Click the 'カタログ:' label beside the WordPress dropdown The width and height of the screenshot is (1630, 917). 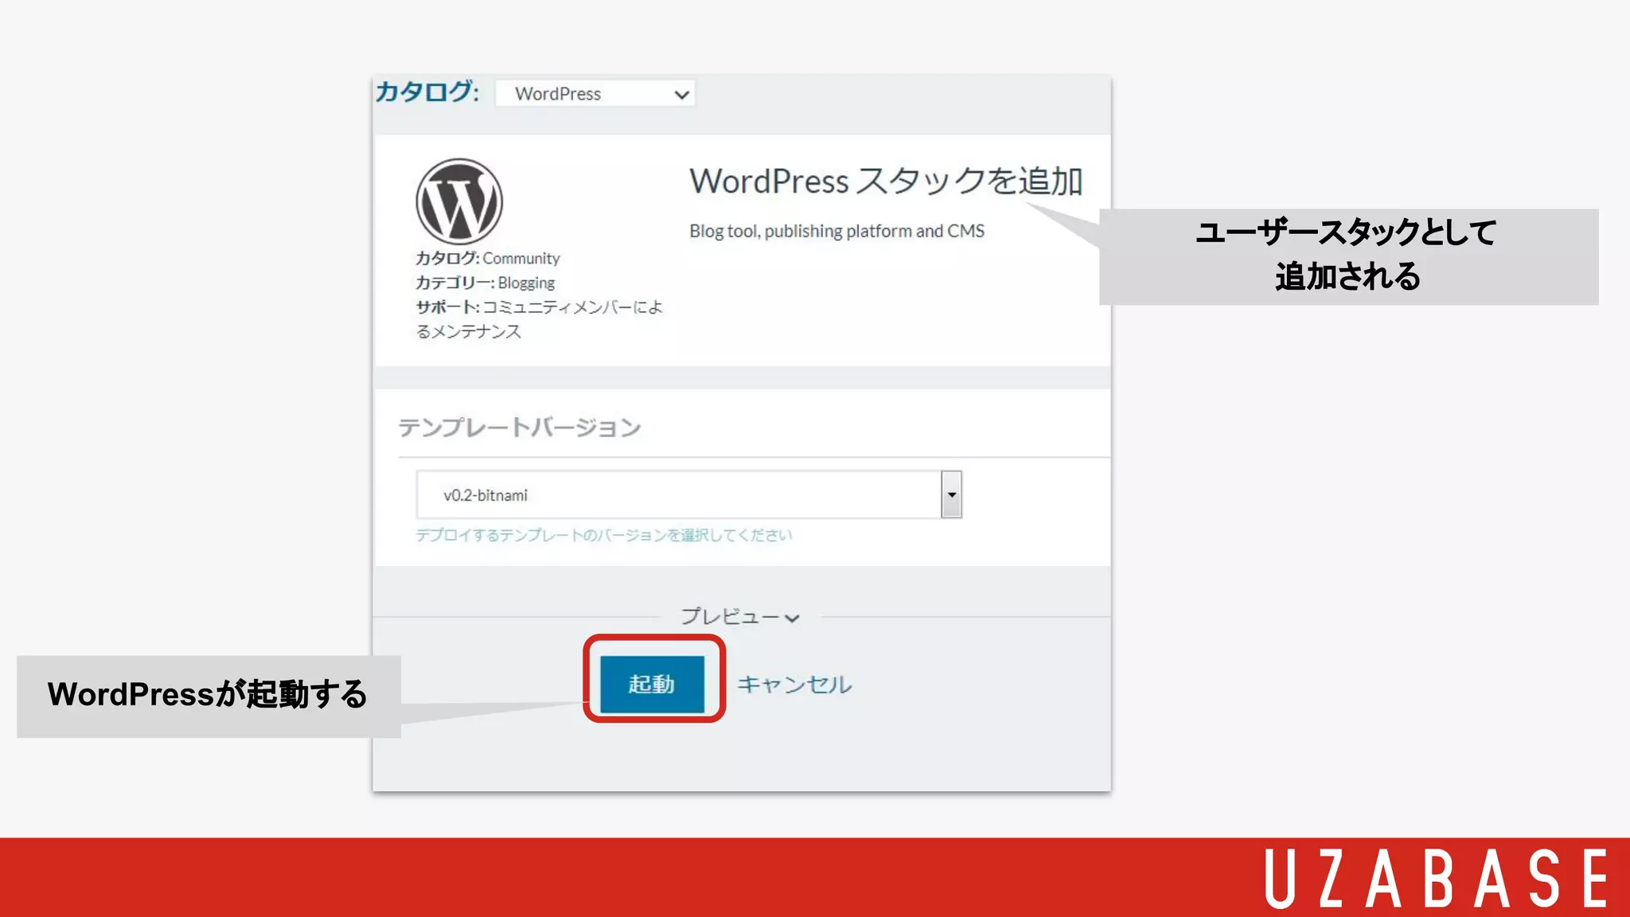tap(427, 92)
